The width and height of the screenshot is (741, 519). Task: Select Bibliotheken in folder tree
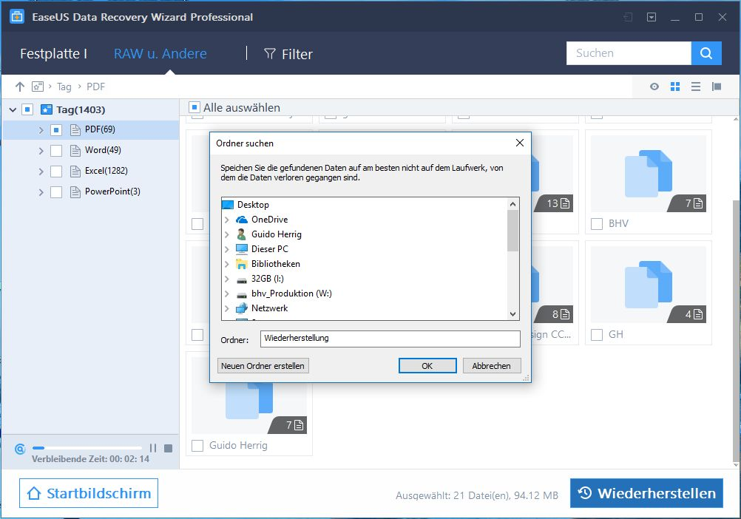pos(276,263)
